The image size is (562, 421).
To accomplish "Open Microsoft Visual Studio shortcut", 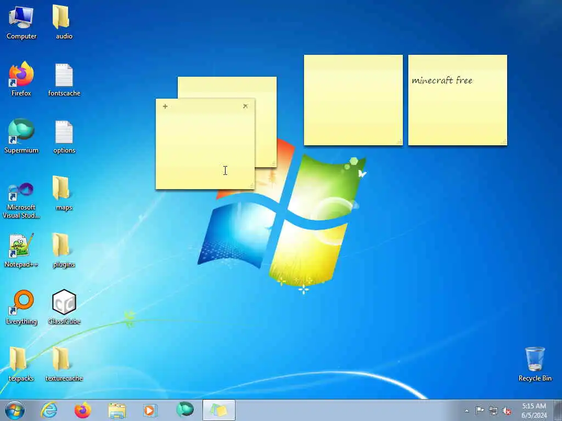I will click(21, 201).
